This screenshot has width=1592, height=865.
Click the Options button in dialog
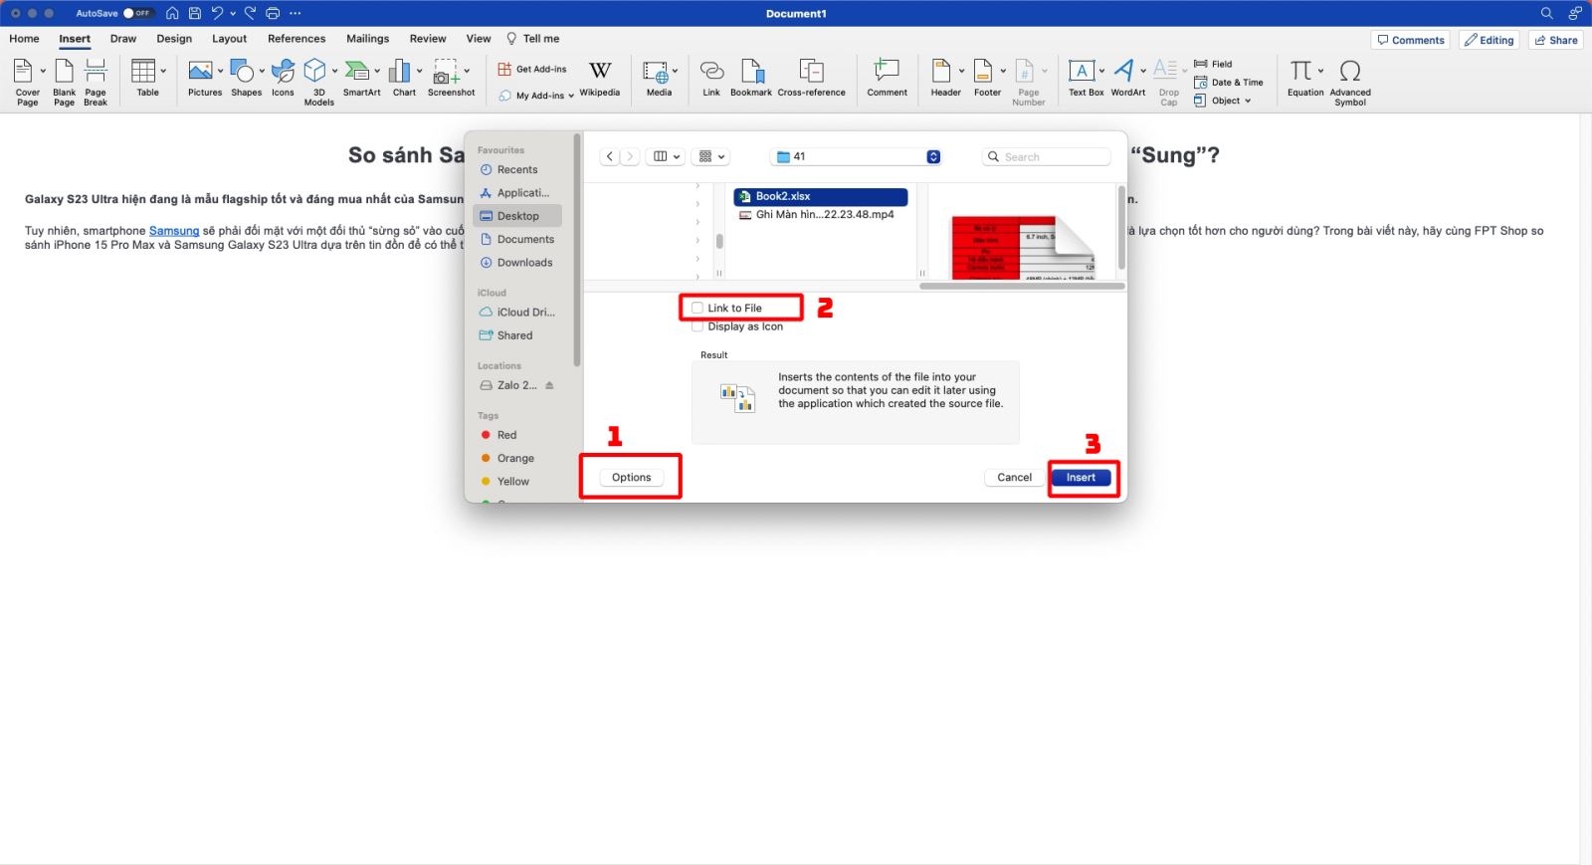coord(632,478)
